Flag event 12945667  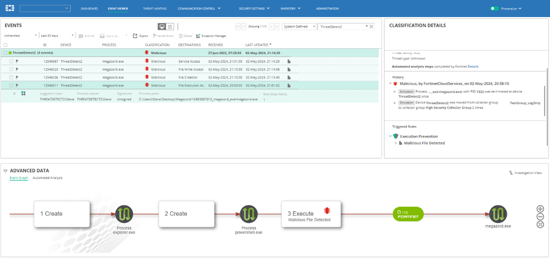(17, 61)
